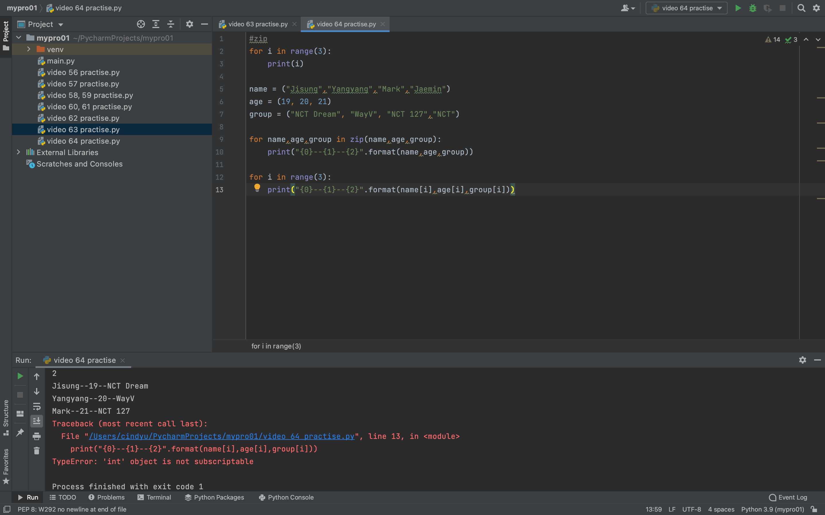The height and width of the screenshot is (515, 825).
Task: Open traceback file path link
Action: (x=222, y=436)
